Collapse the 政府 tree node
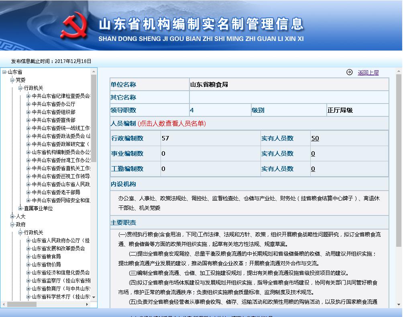The width and height of the screenshot is (403, 317). click(x=12, y=225)
